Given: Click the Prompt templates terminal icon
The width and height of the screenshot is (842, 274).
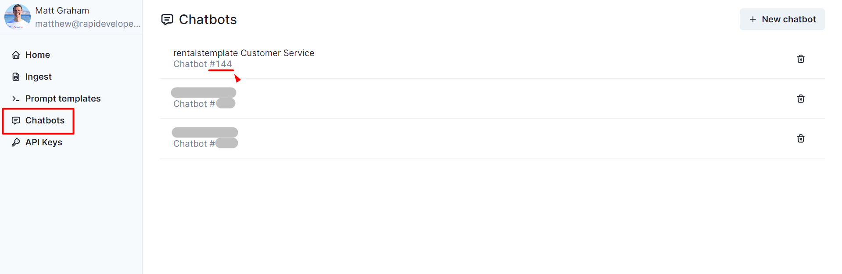Looking at the screenshot, I should (16, 98).
